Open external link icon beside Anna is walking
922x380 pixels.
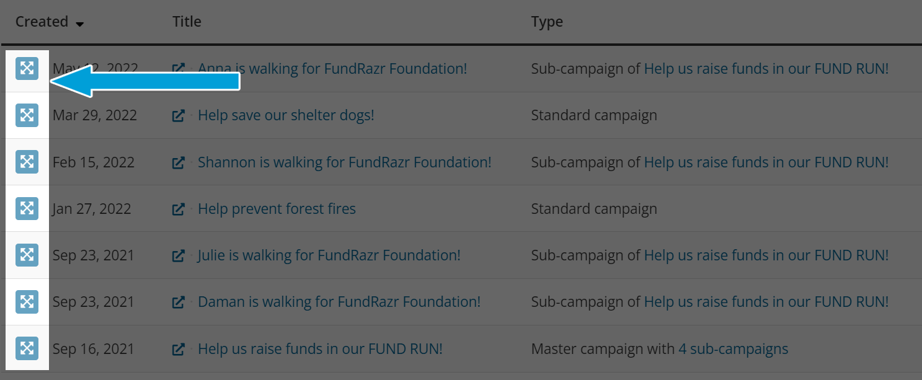pyautogui.click(x=179, y=69)
